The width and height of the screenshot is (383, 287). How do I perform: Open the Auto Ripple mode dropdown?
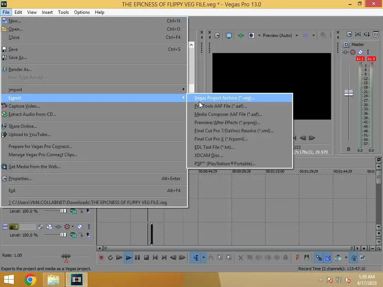[346, 257]
